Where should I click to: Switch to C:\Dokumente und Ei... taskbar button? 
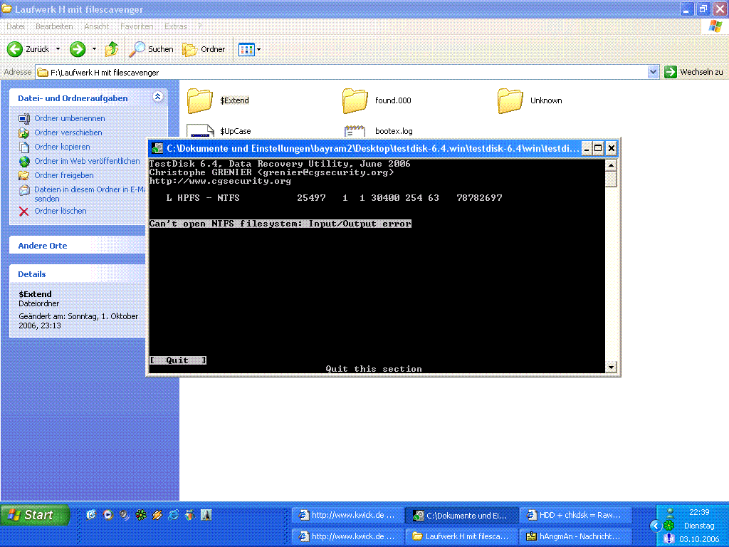(461, 515)
